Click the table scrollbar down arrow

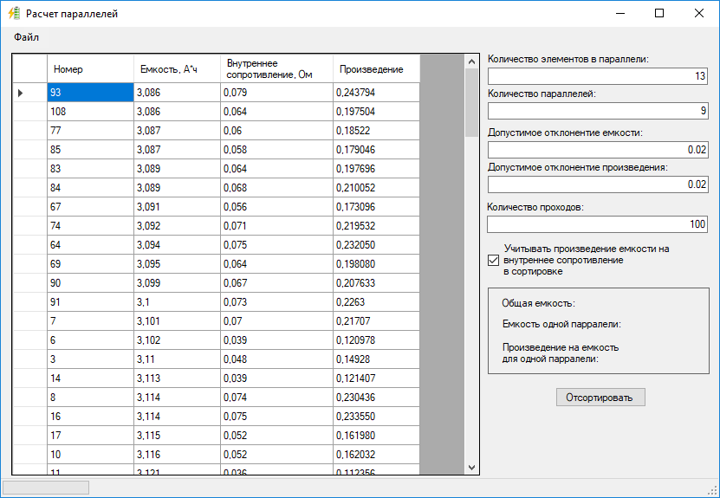471,467
